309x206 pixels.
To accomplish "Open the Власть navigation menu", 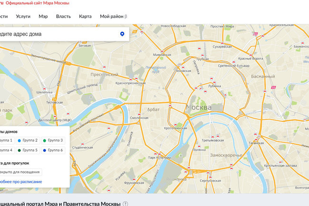I will [x=63, y=16].
